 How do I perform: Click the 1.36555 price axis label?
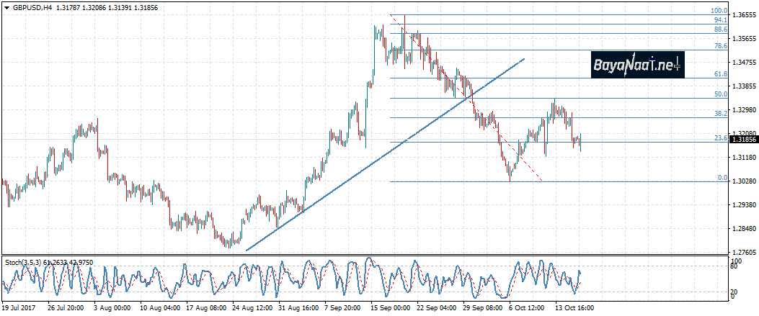pos(743,15)
